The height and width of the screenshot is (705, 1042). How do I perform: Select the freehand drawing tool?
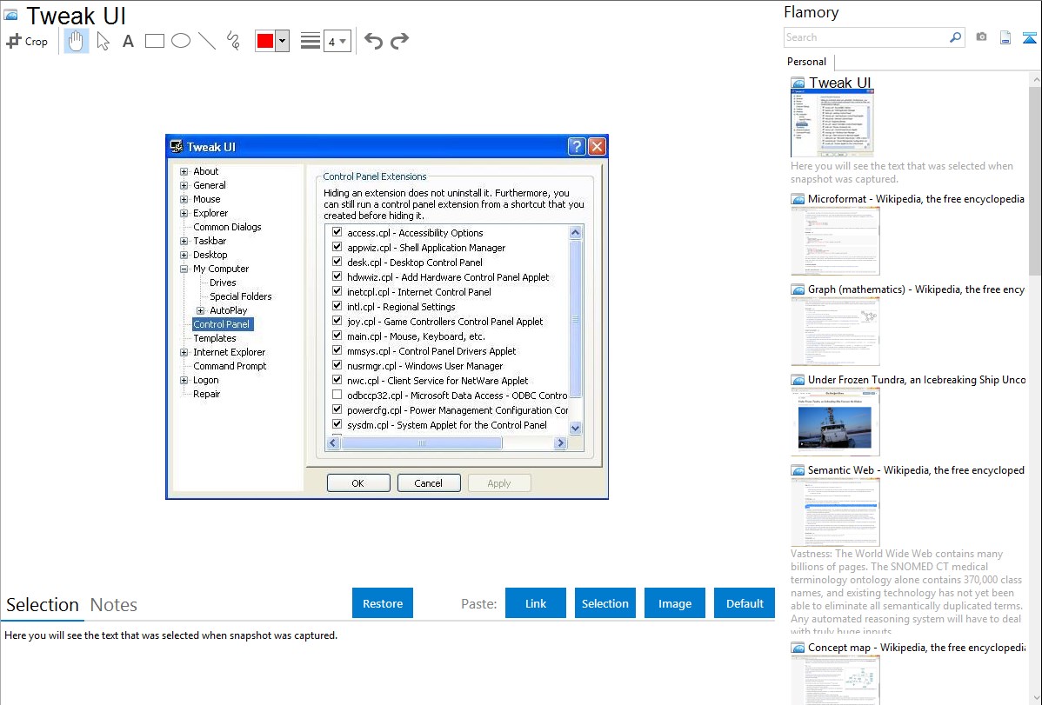coord(233,41)
